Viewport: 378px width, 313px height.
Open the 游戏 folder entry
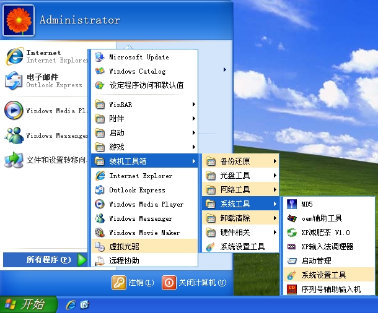tap(144, 147)
